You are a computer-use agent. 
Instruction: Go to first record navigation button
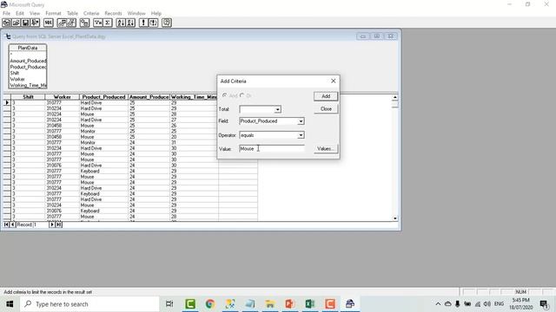[x=6, y=224]
